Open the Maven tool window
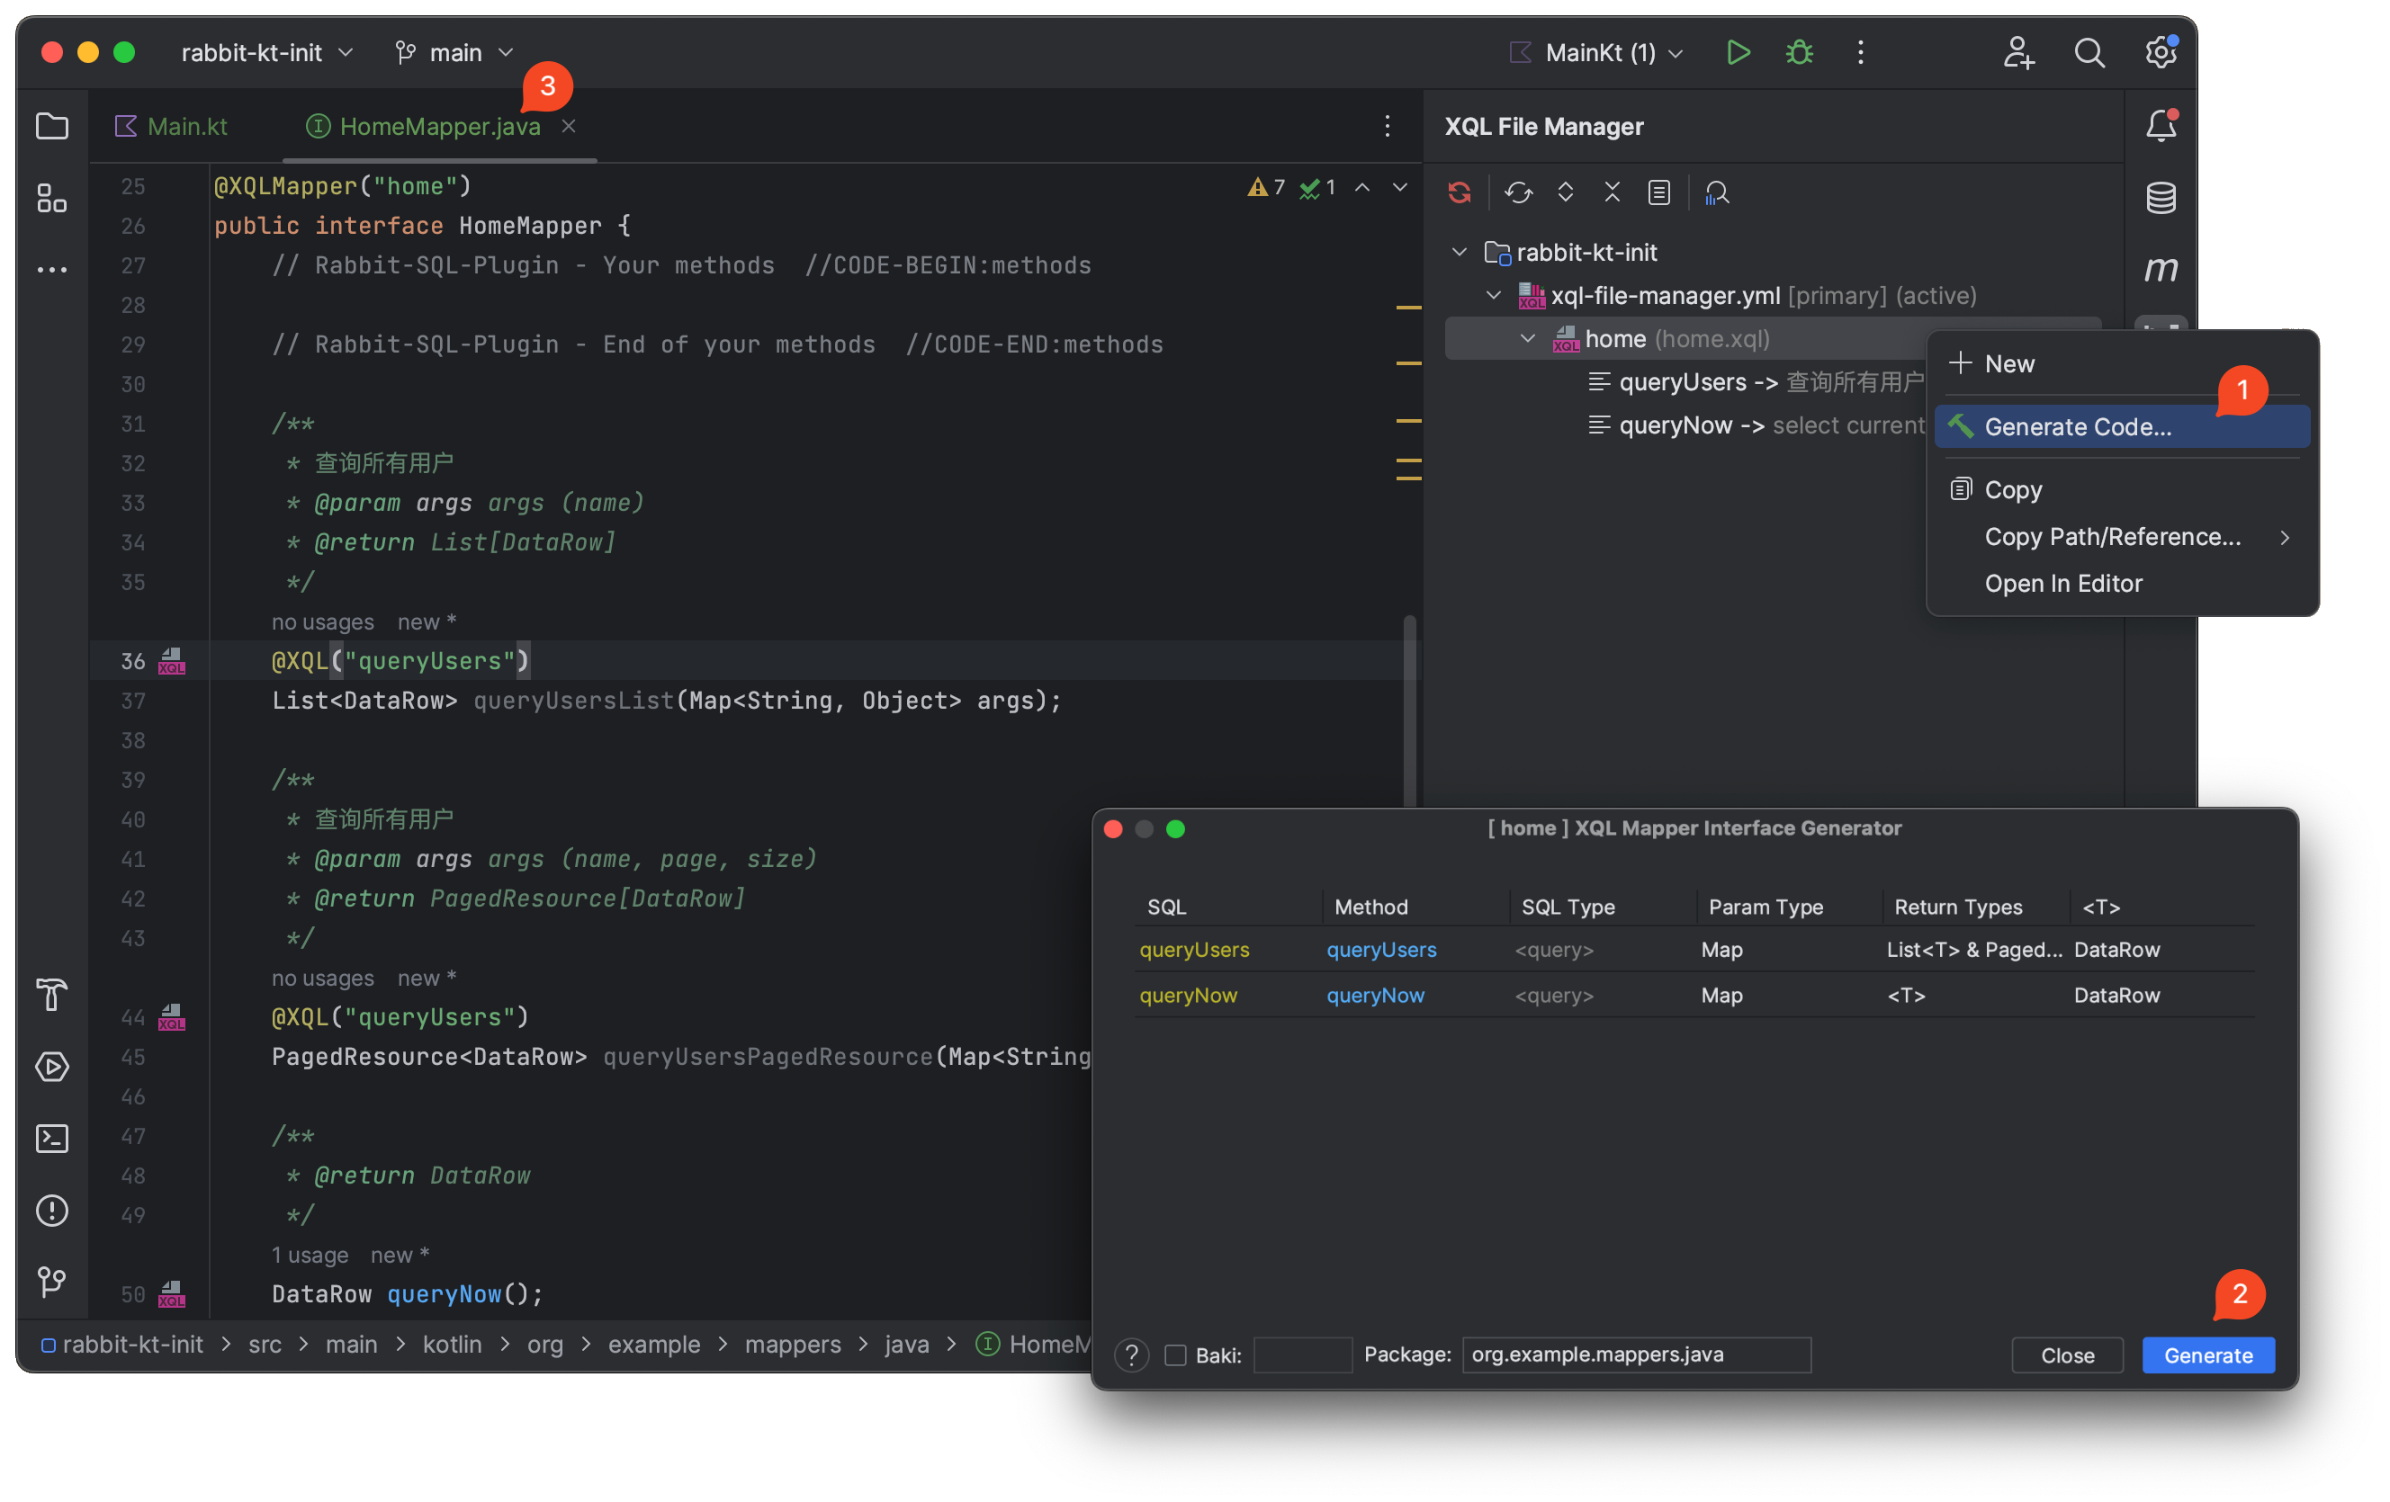2390x1502 pixels. (2160, 269)
